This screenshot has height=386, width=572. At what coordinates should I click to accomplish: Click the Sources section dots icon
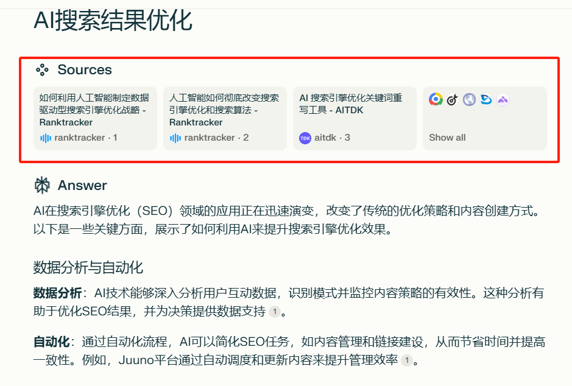pyautogui.click(x=42, y=69)
